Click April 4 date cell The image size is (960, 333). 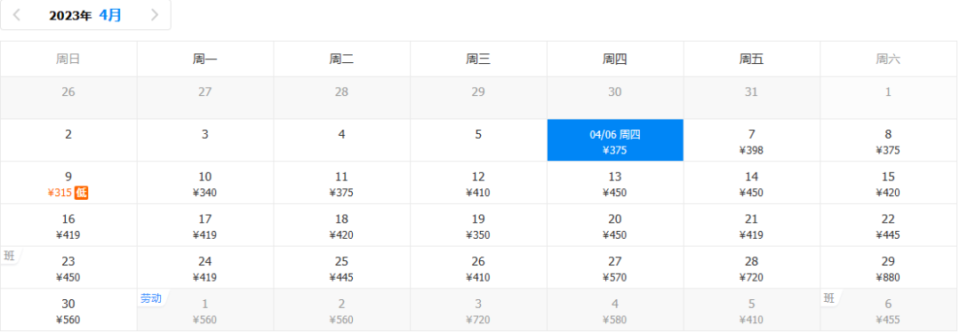(x=341, y=140)
